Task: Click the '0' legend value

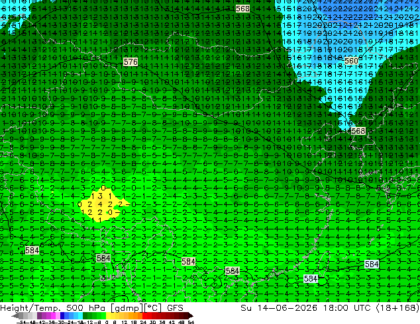Action: (x=107, y=322)
